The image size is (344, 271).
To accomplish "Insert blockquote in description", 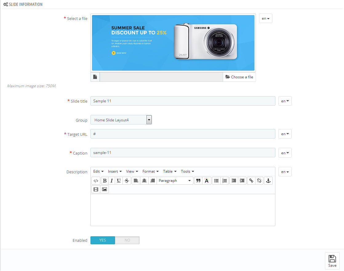I will point(198,181).
